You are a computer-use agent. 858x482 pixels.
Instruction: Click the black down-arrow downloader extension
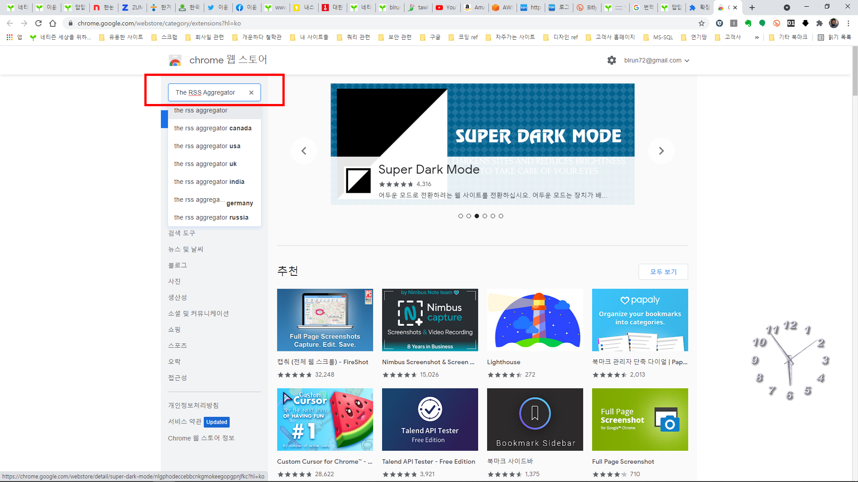(x=805, y=23)
